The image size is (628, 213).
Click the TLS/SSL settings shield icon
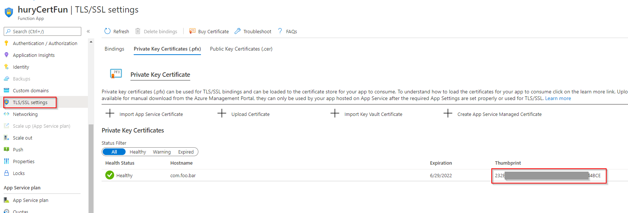click(x=6, y=102)
